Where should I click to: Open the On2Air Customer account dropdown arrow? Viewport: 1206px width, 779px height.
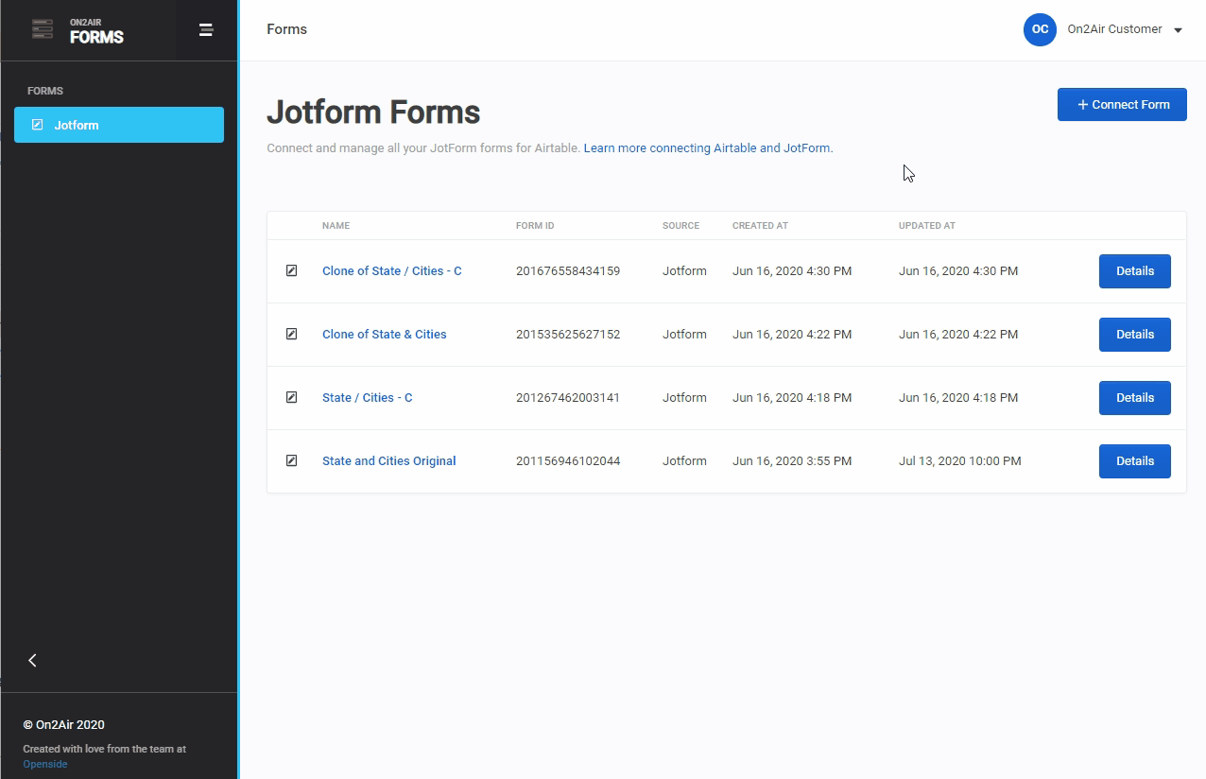1178,30
